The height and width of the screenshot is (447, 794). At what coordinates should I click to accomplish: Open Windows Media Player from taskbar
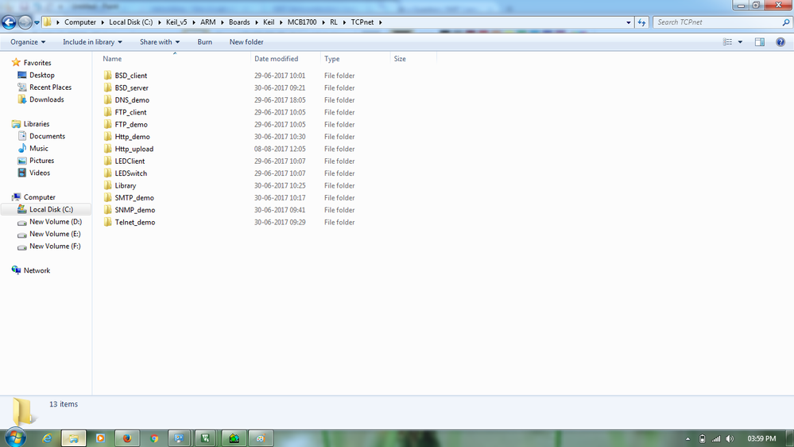coord(100,438)
